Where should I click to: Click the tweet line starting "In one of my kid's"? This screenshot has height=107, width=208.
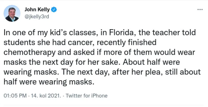pos(100,33)
